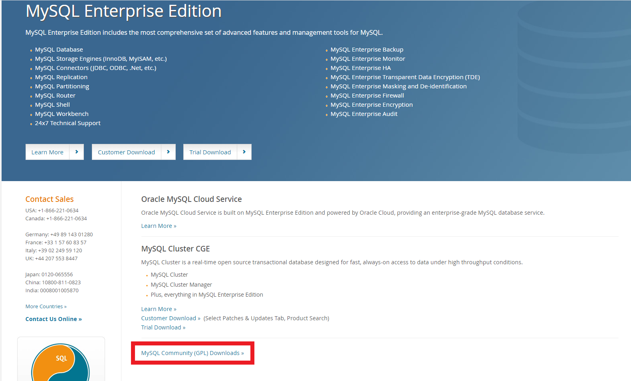631x381 pixels.
Task: Select the MySQL Router list item
Action: pyautogui.click(x=55, y=96)
